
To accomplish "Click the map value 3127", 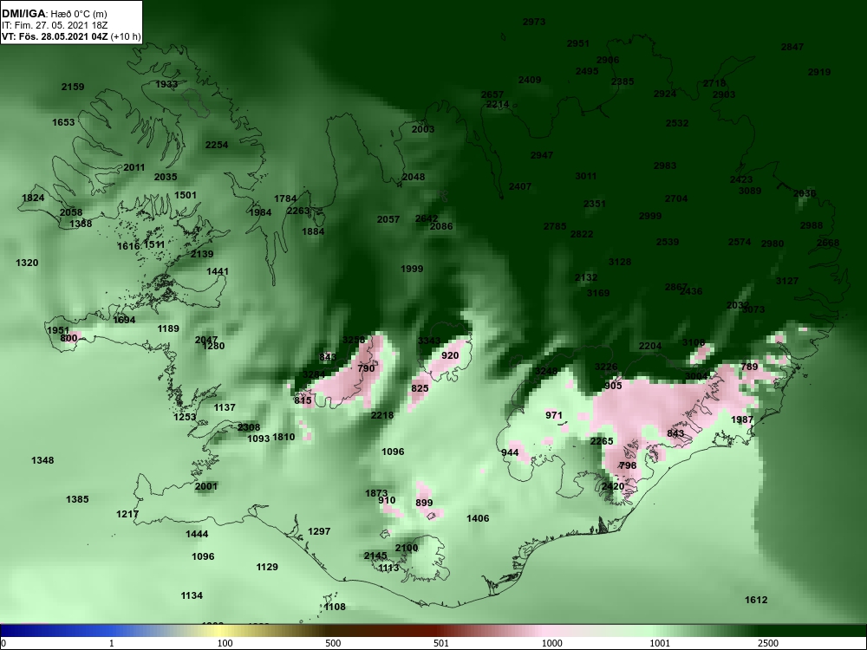I will click(787, 281).
